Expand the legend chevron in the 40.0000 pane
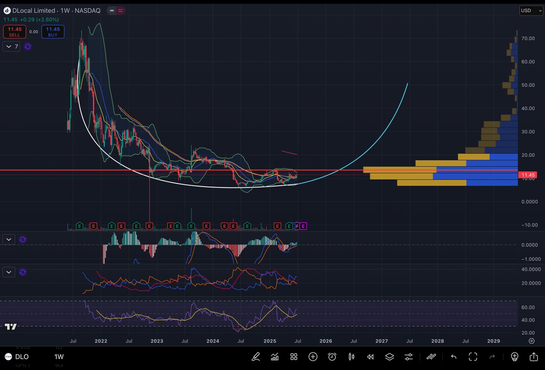Viewport: 545px width, 370px height. coord(9,272)
